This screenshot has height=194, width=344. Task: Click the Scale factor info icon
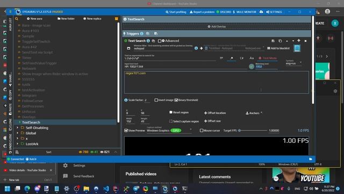pyautogui.click(x=126, y=100)
